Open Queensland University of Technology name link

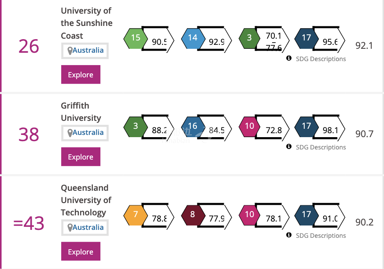coord(86,200)
